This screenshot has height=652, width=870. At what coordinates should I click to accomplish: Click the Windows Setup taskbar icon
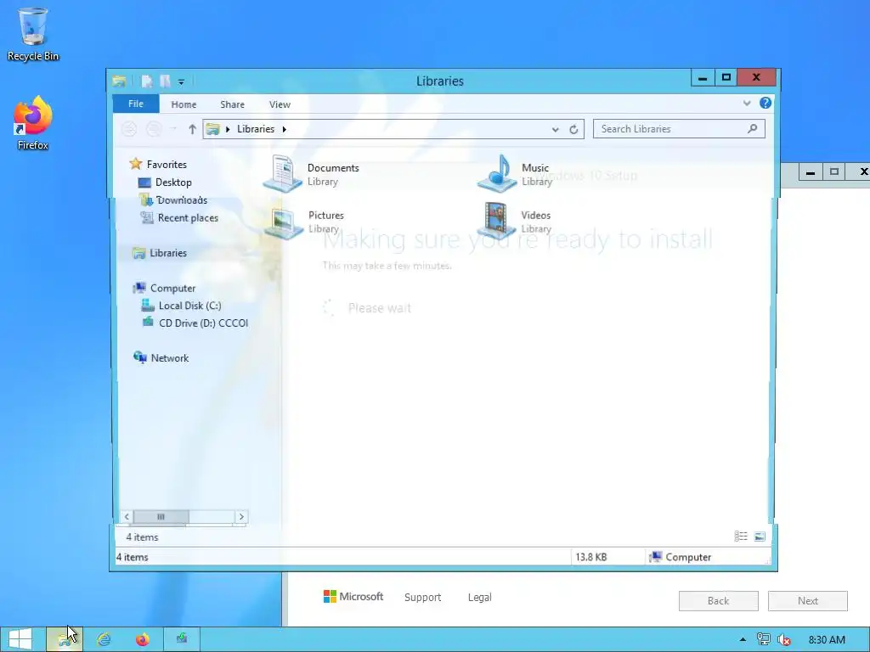coord(182,639)
